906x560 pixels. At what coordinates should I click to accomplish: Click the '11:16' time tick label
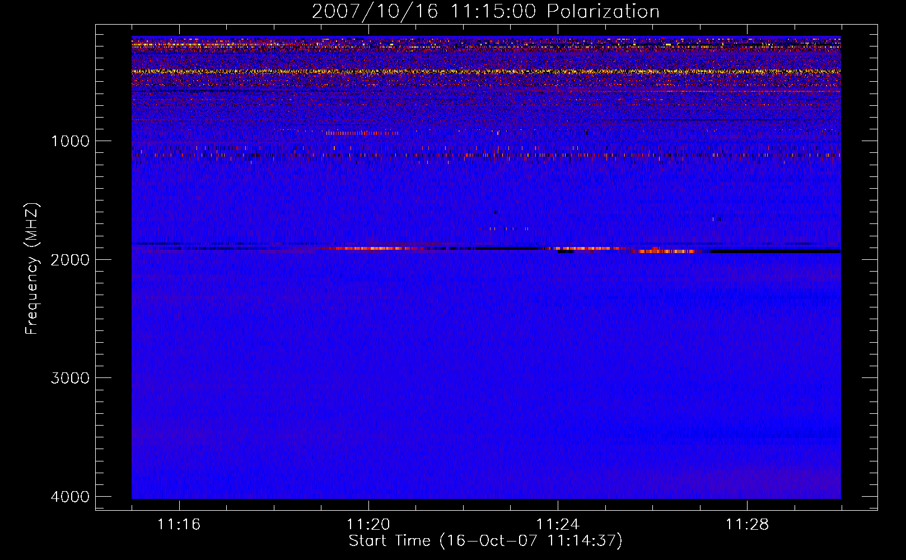[x=179, y=525]
